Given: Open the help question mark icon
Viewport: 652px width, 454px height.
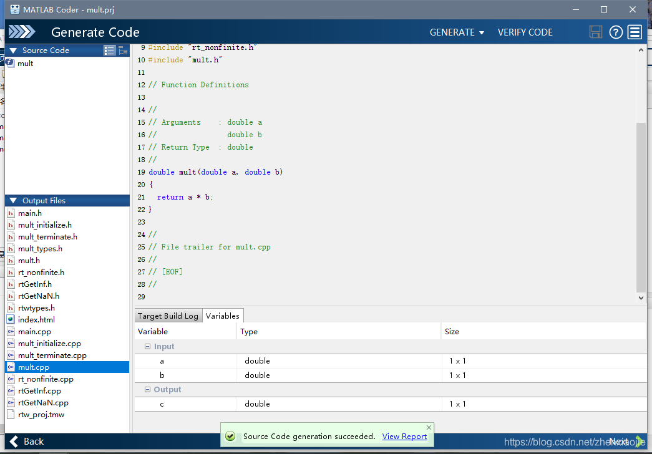Looking at the screenshot, I should click(616, 32).
